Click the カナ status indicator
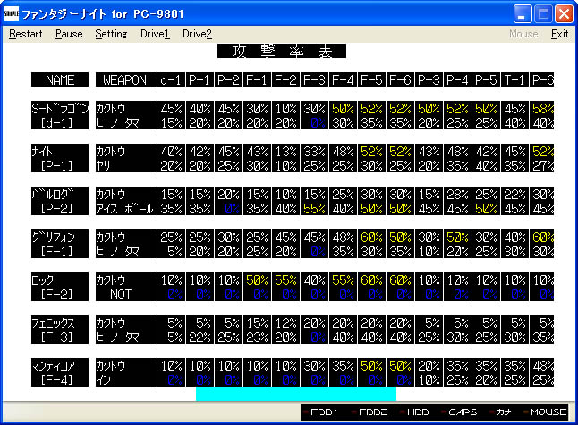 pos(500,412)
